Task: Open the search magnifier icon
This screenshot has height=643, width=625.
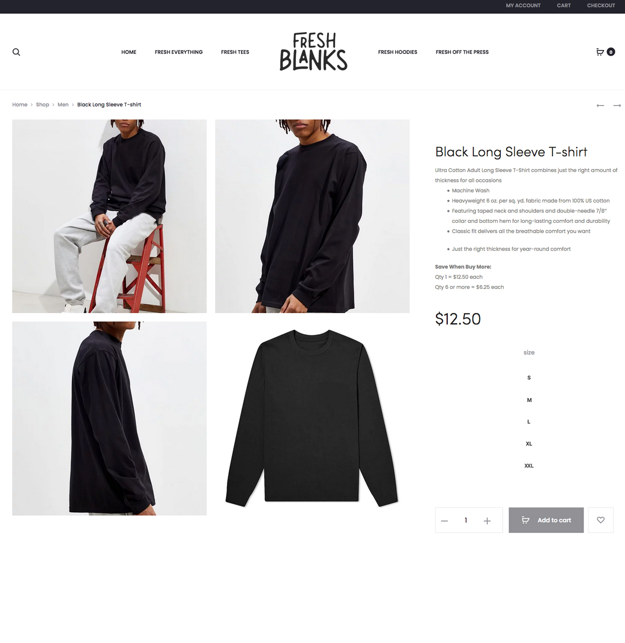Action: [x=16, y=52]
